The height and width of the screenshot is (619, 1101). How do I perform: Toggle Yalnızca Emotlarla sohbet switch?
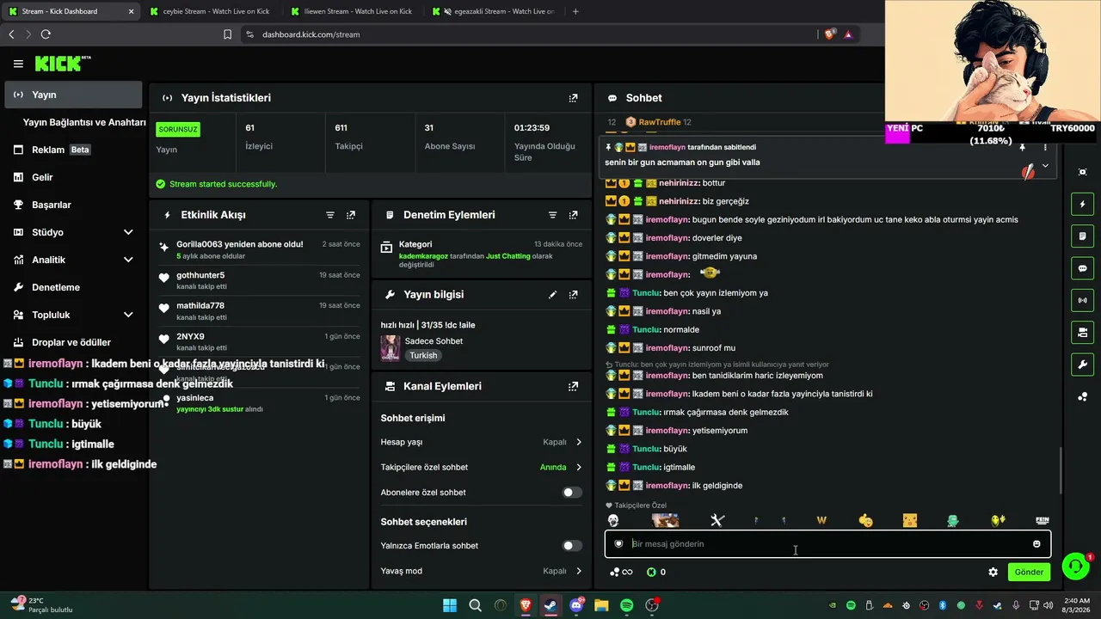(572, 546)
